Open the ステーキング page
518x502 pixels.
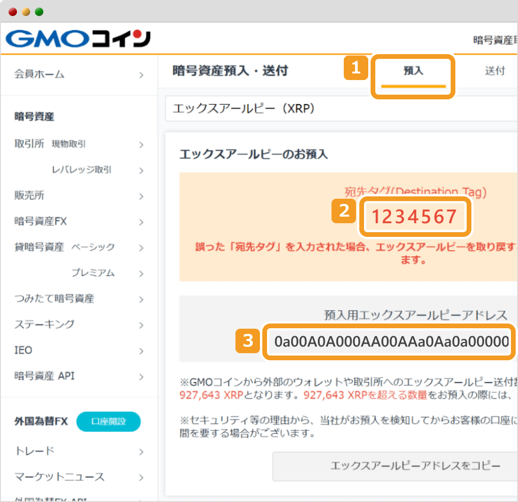45,324
